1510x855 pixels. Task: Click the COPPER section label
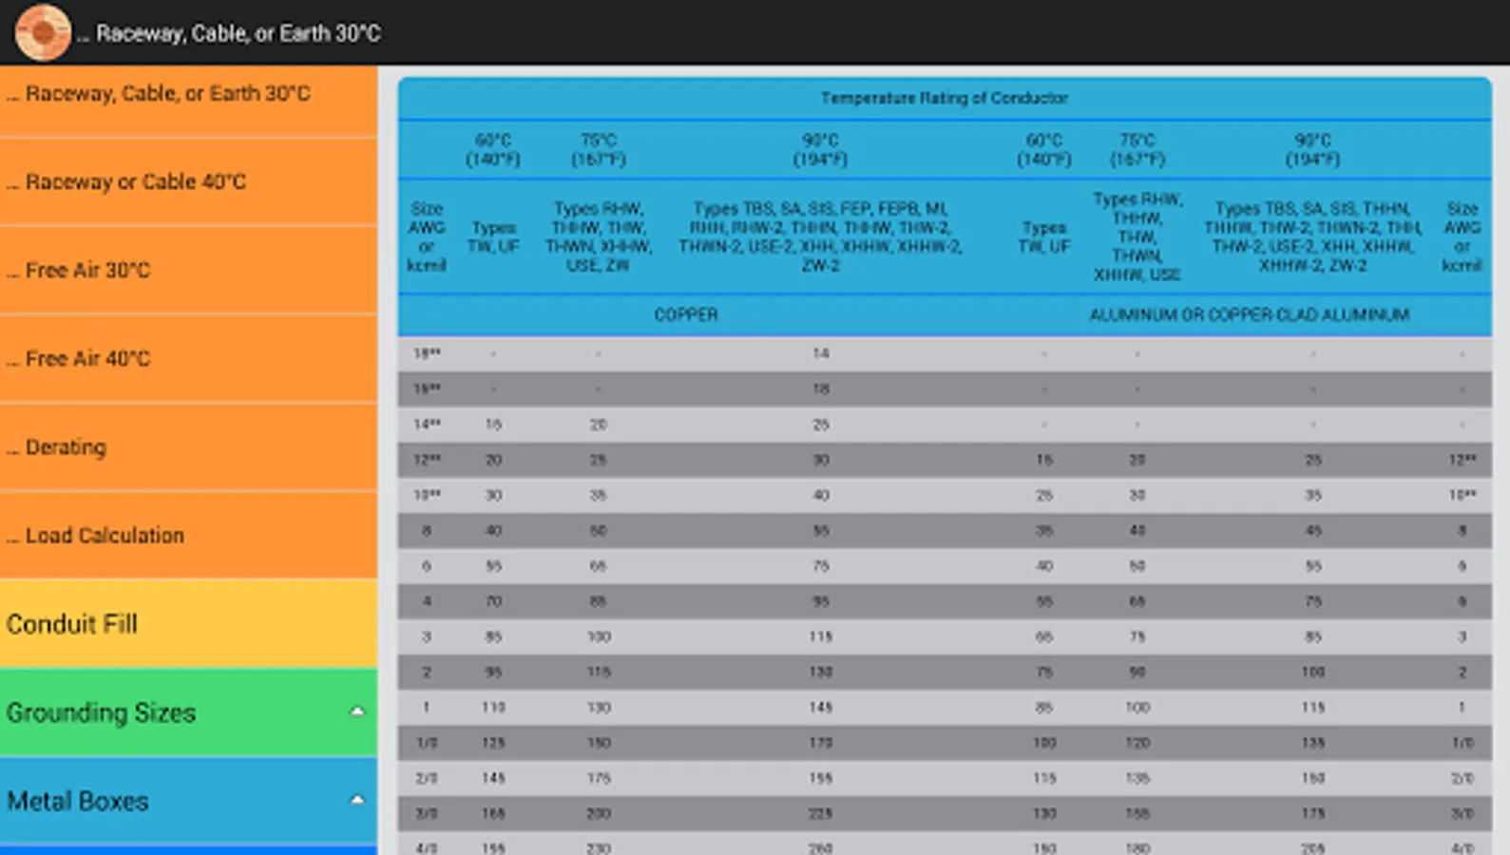click(686, 314)
